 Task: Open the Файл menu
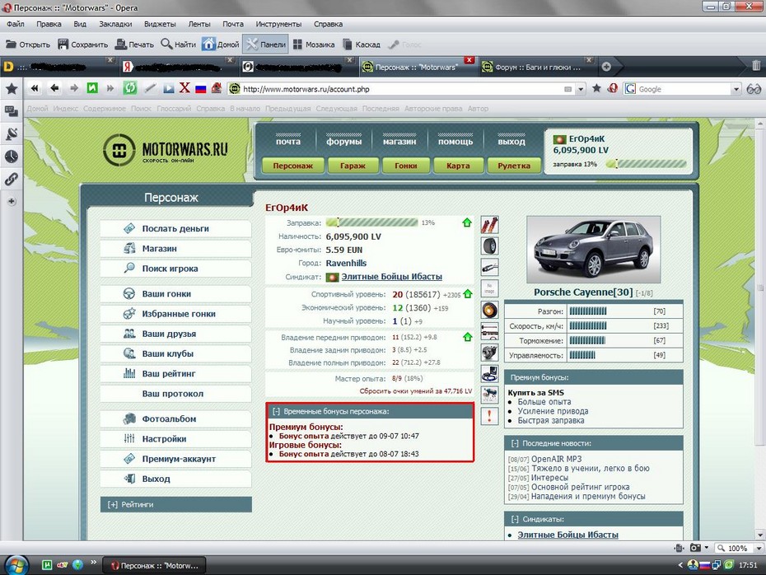(x=16, y=24)
